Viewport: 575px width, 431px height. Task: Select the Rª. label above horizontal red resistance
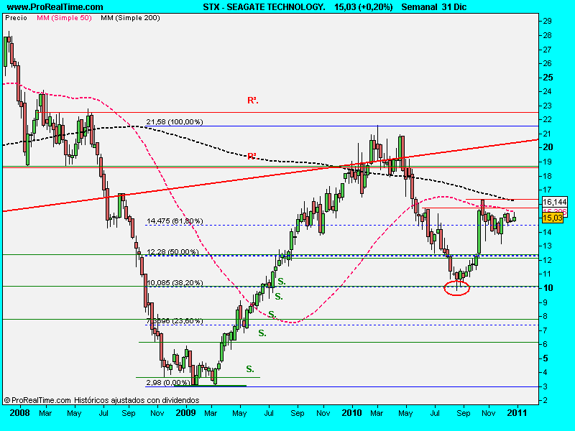tap(253, 101)
